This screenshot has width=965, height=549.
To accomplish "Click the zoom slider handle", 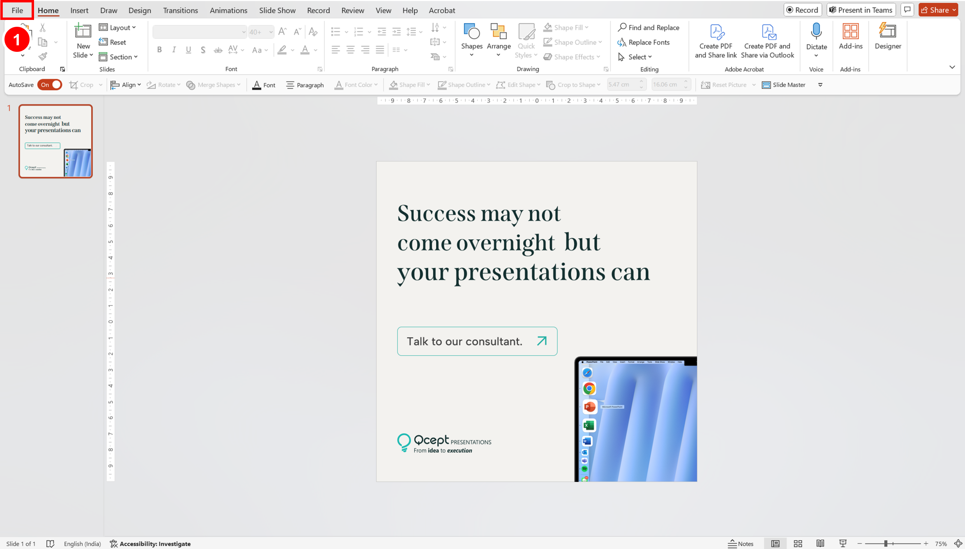I will 885,544.
